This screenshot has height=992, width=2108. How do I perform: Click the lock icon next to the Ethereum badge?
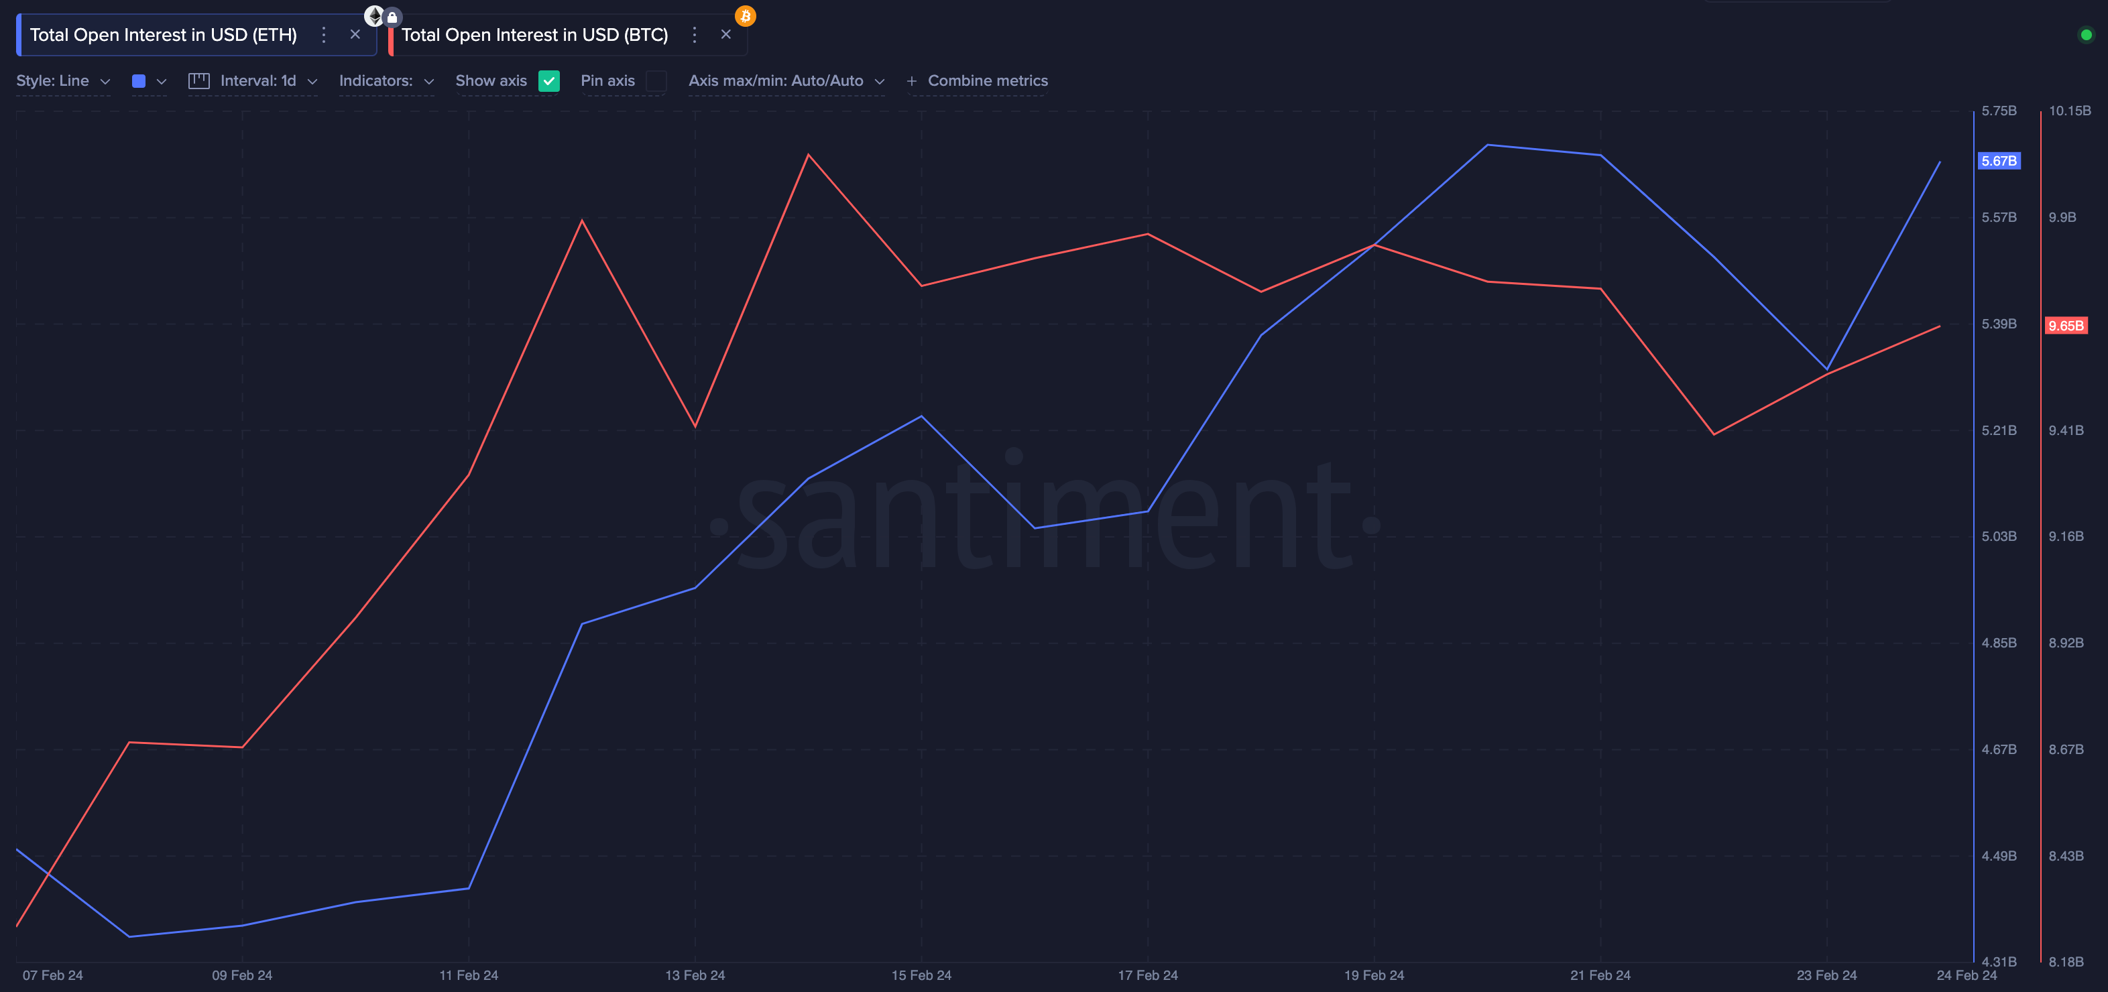(393, 16)
